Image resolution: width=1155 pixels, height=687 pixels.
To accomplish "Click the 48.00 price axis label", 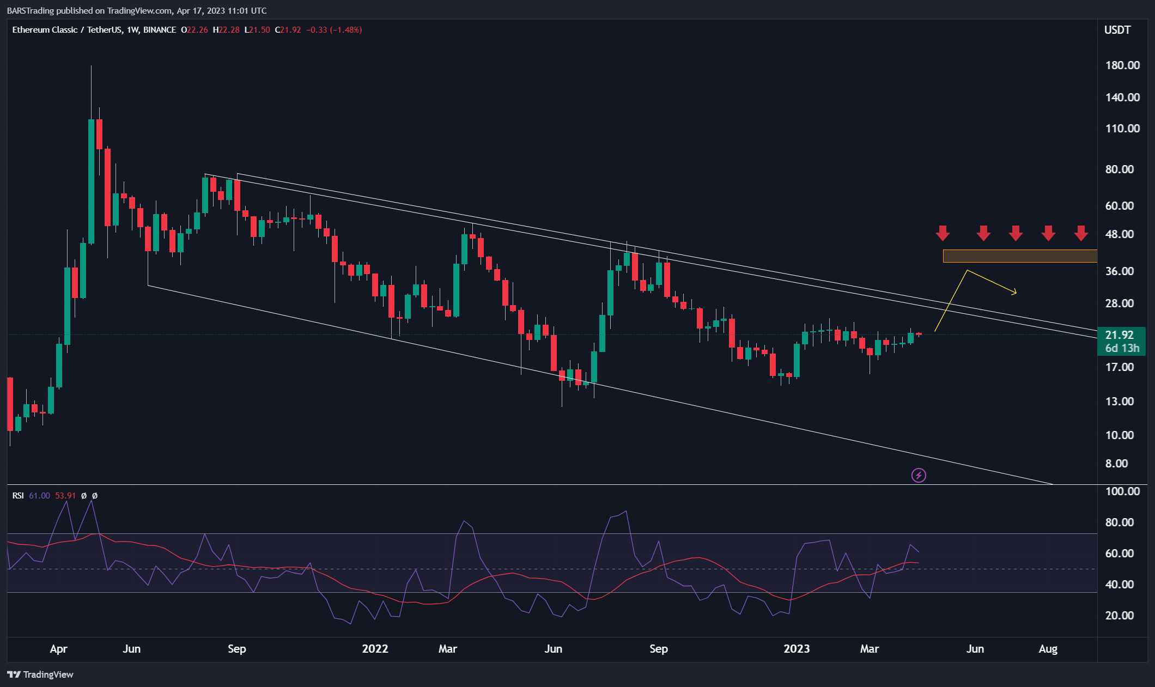I will (x=1120, y=234).
